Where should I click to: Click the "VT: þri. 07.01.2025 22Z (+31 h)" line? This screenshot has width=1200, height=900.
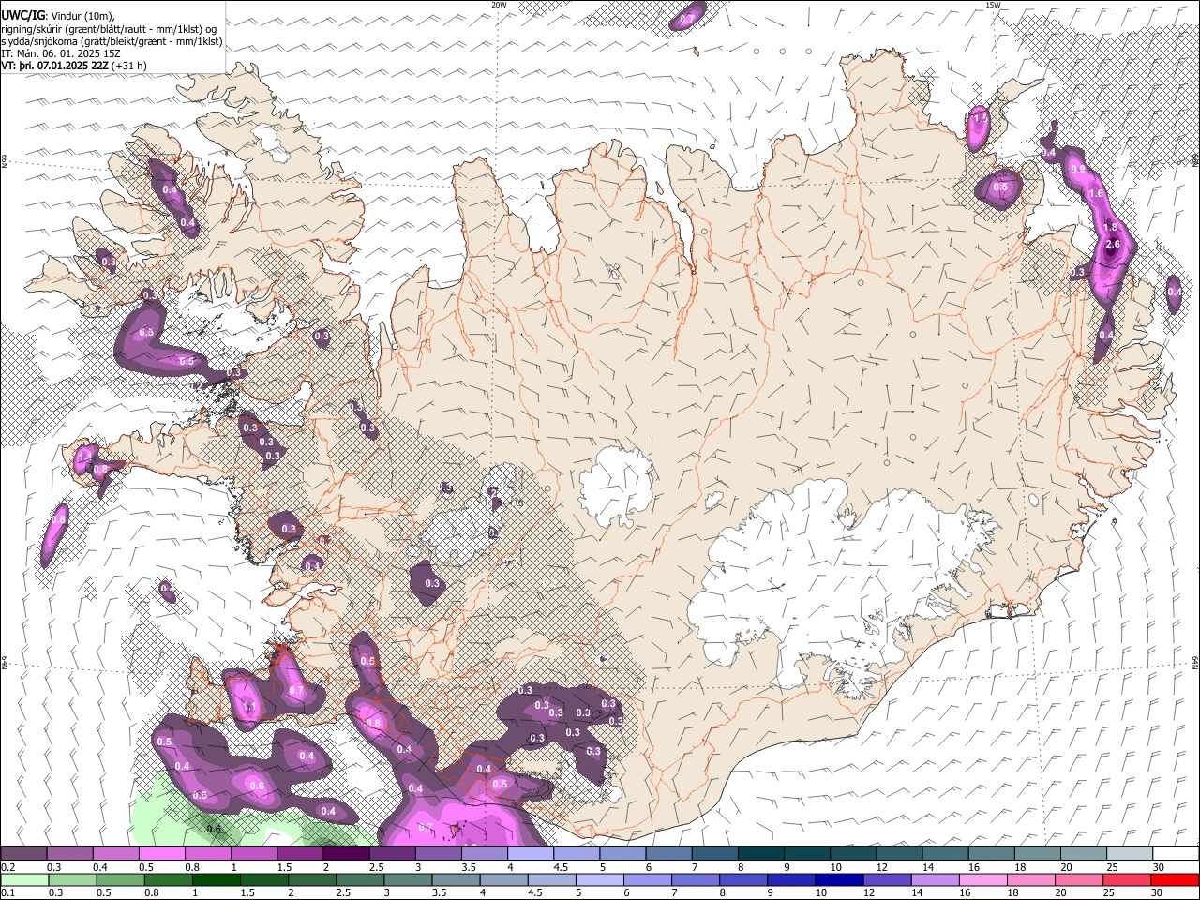coord(74,66)
